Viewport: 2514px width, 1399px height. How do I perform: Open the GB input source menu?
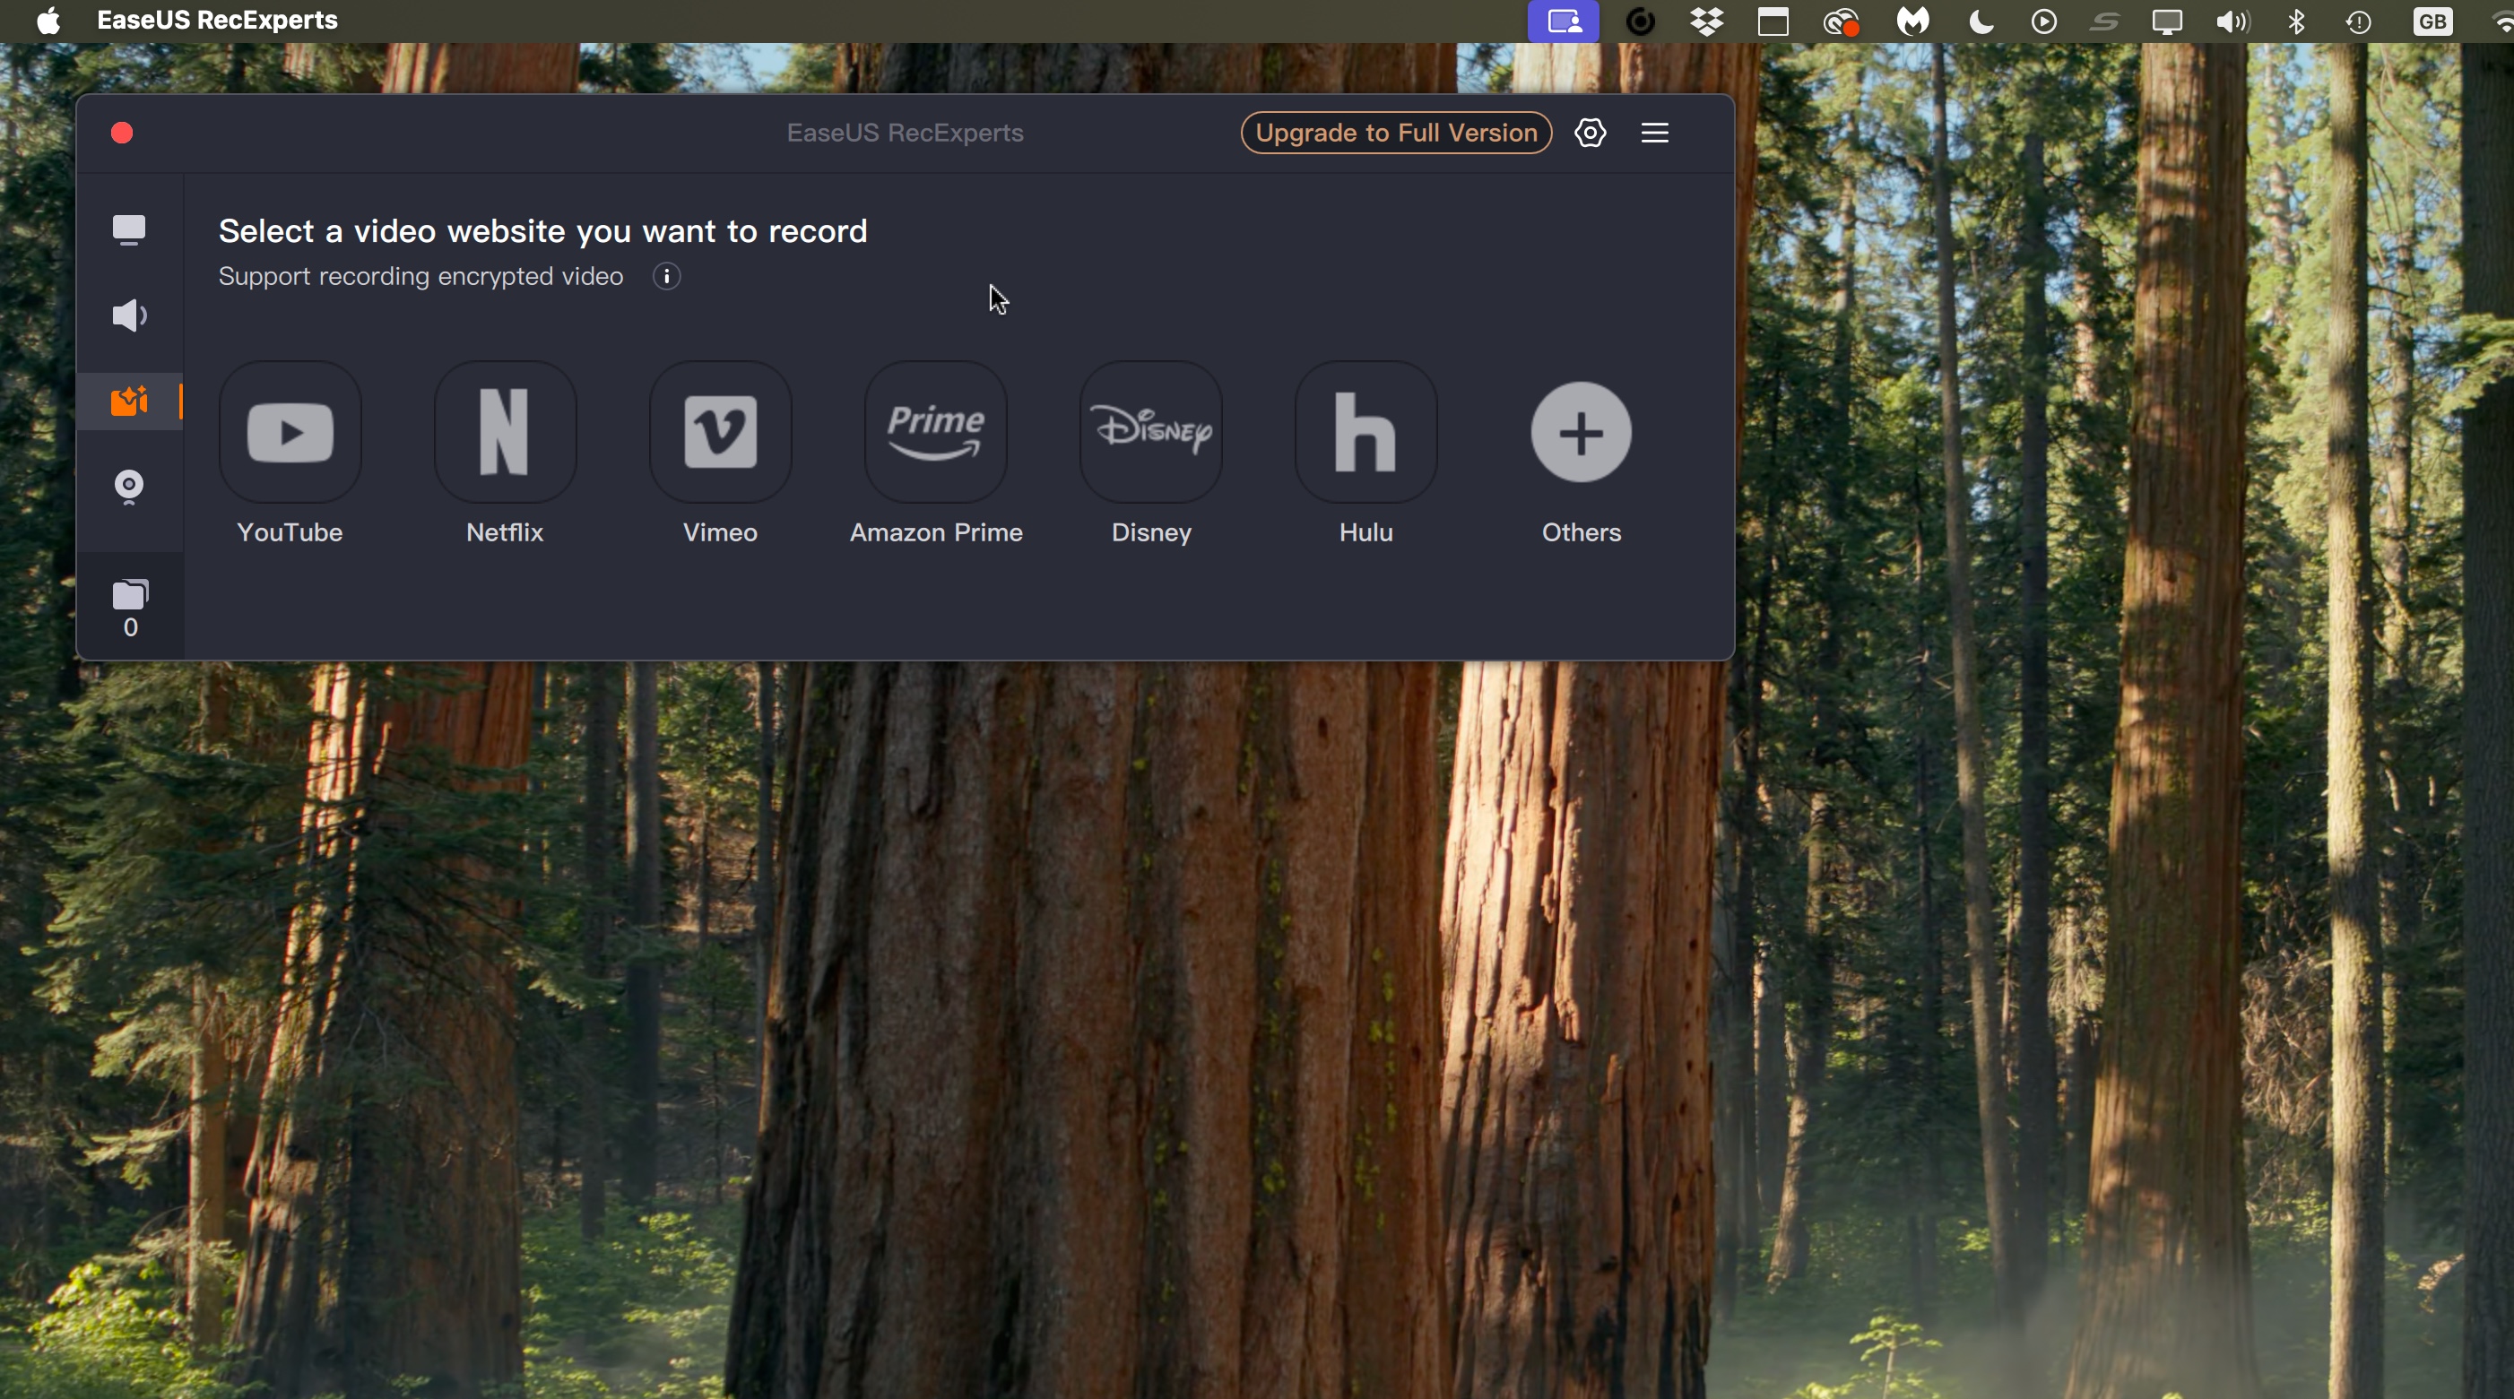tap(2432, 22)
